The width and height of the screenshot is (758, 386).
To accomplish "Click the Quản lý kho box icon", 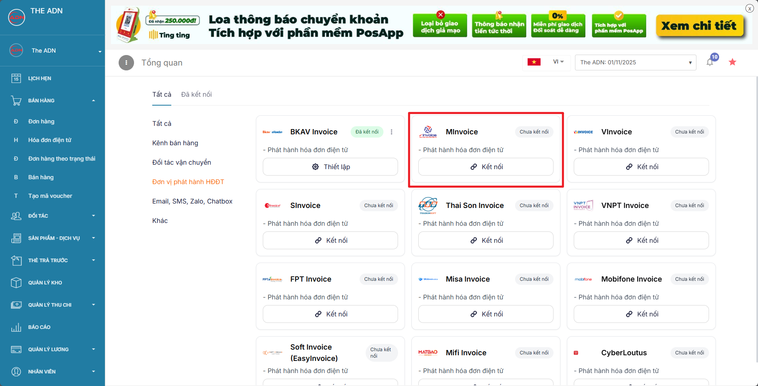I will point(16,282).
